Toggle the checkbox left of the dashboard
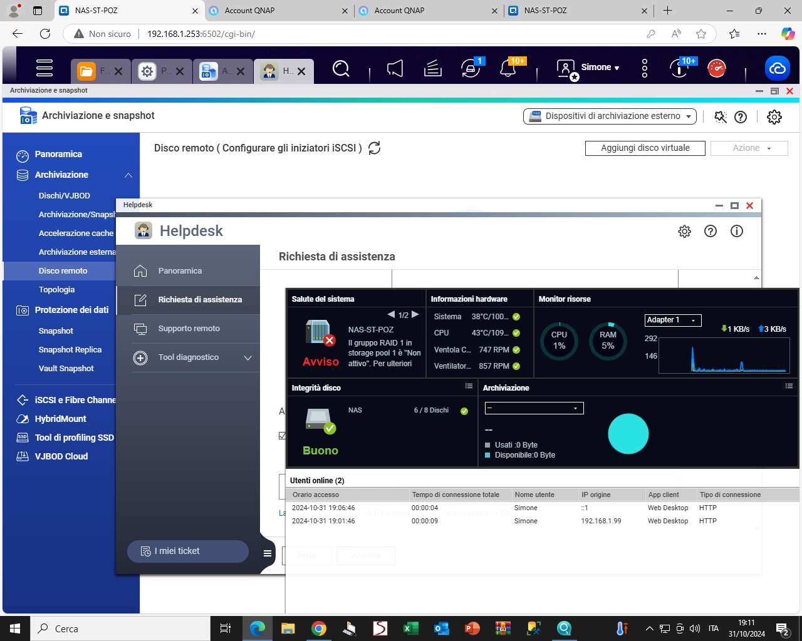The height and width of the screenshot is (641, 802). point(282,436)
